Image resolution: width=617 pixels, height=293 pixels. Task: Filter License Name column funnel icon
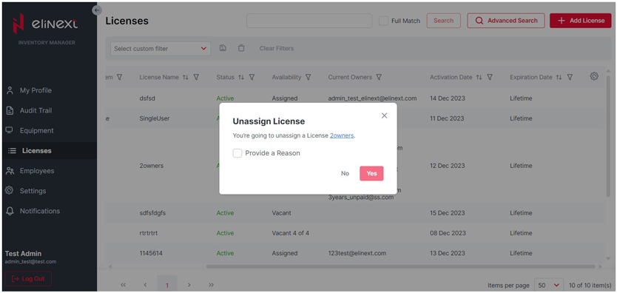coord(196,78)
